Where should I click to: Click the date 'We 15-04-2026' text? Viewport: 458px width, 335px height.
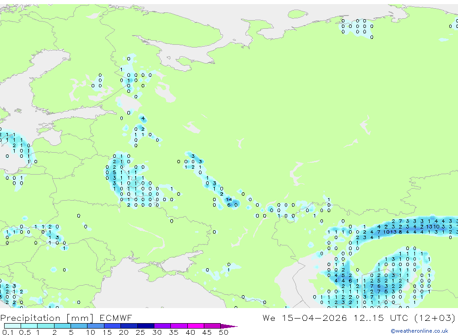305,318
